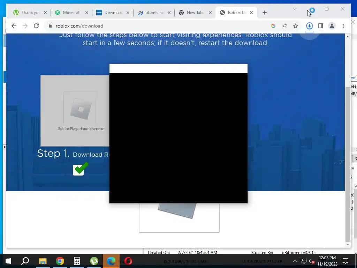
Task: Close the Download tab
Action: 128,13
